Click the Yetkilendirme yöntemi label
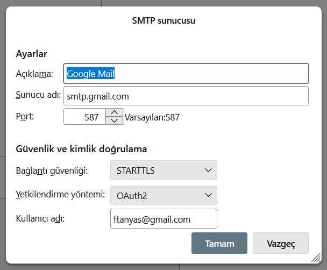 (60, 195)
